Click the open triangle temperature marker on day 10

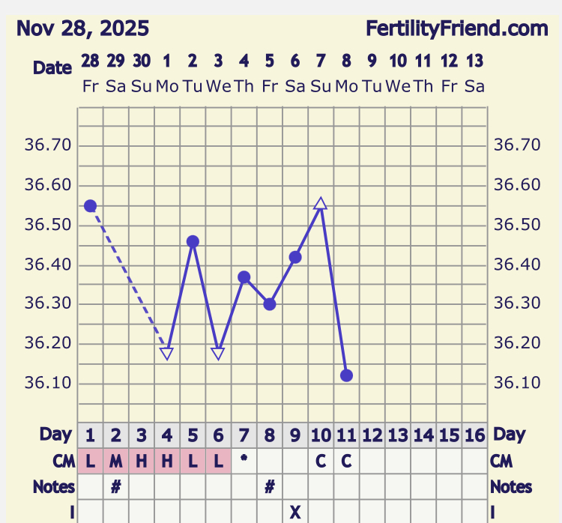(x=321, y=204)
